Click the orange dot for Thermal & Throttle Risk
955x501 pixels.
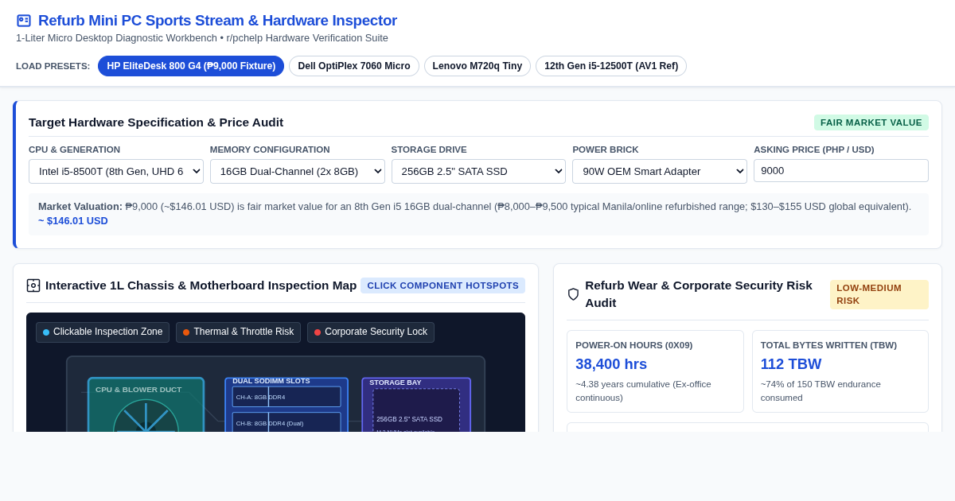(186, 332)
